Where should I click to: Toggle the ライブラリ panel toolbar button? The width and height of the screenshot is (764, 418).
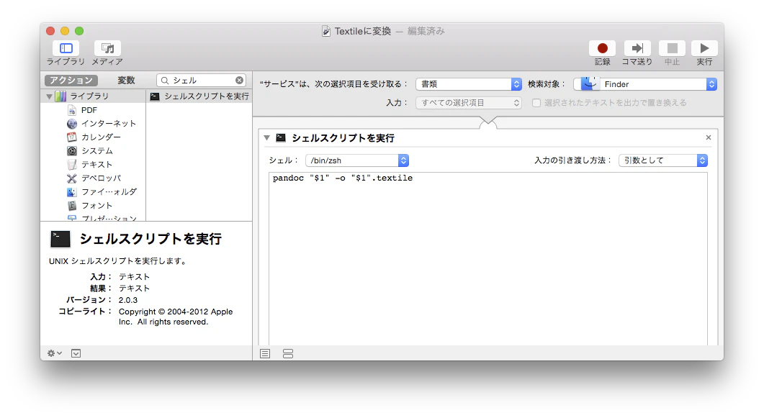pos(66,48)
